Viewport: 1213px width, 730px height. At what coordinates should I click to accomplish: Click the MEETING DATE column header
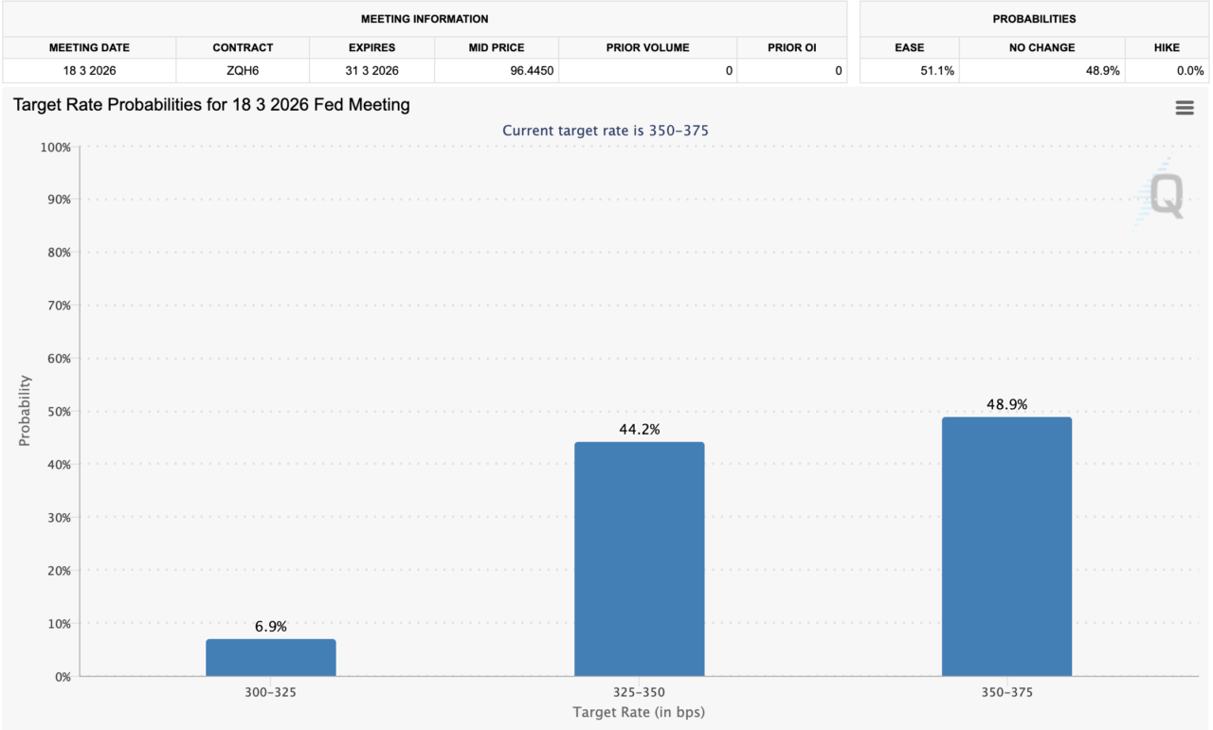tap(89, 47)
